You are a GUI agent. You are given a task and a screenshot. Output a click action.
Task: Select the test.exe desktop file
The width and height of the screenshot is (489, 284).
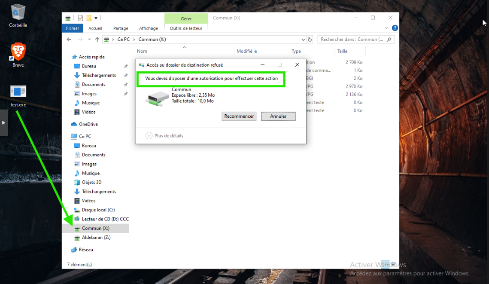click(x=18, y=92)
